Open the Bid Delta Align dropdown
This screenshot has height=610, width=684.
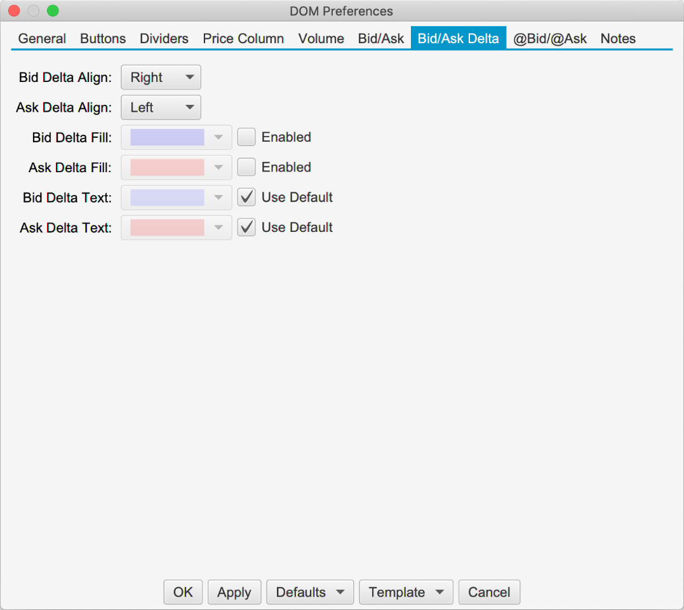coord(161,78)
